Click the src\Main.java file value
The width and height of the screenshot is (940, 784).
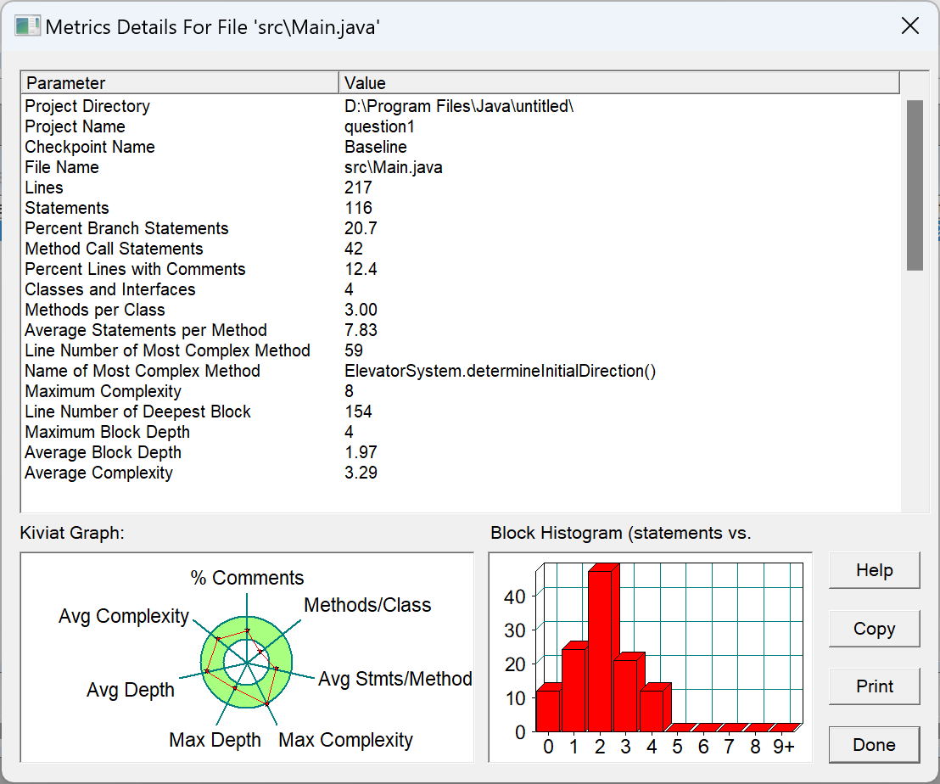pyautogui.click(x=394, y=167)
